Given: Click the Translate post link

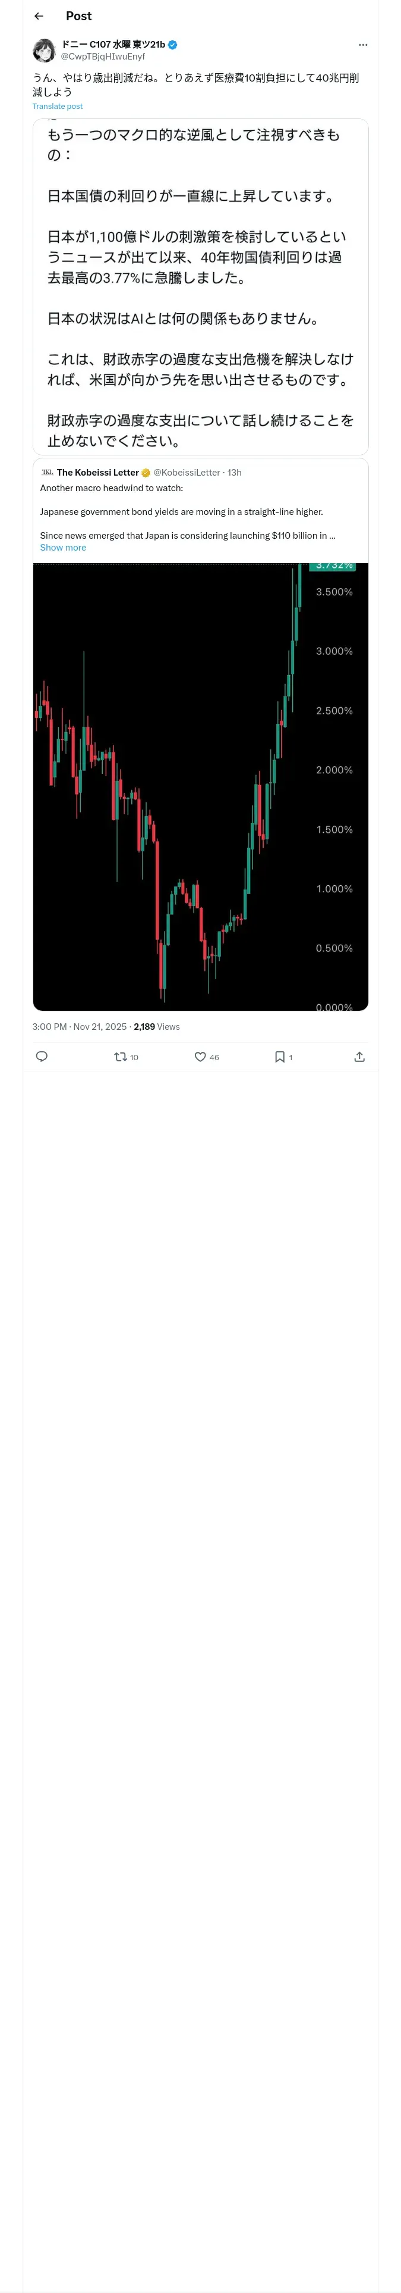Looking at the screenshot, I should (x=57, y=106).
